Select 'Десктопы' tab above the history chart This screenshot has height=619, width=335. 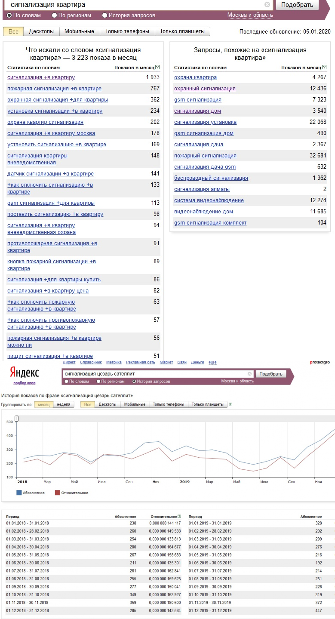(107, 404)
